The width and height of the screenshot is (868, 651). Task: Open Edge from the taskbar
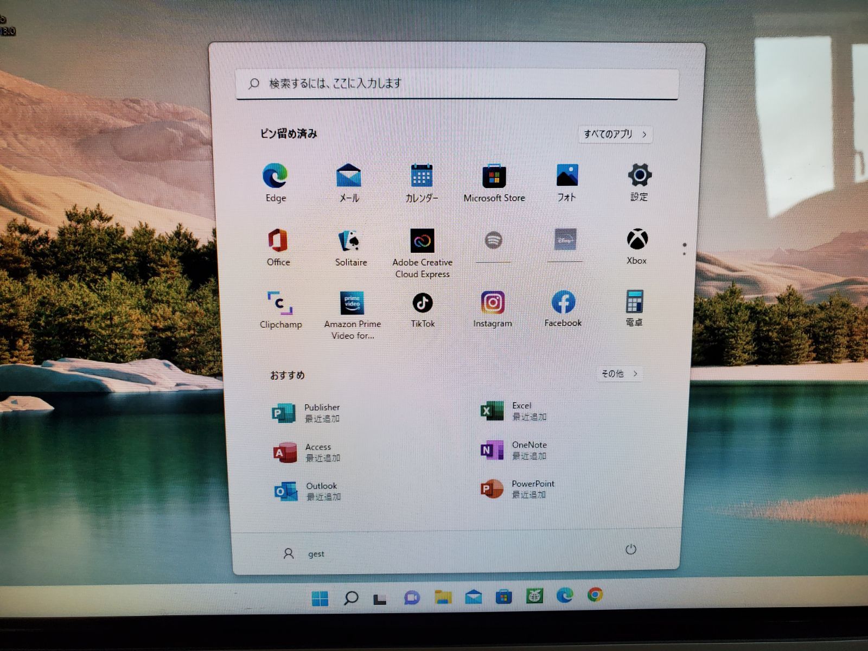tap(565, 596)
